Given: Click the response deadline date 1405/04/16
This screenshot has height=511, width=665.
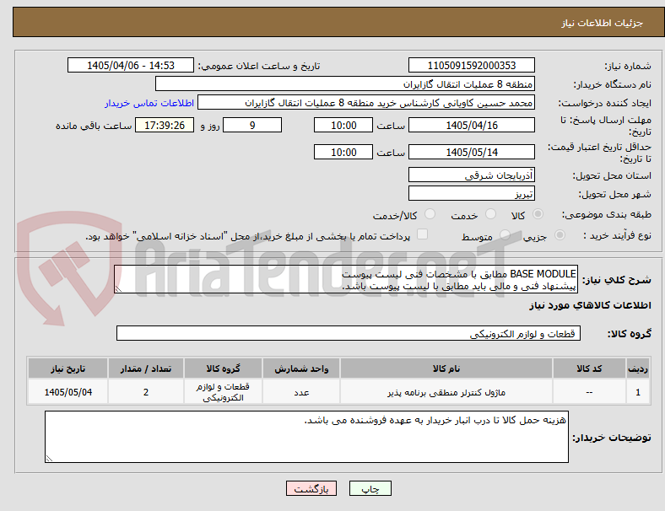Looking at the screenshot, I should [x=472, y=126].
